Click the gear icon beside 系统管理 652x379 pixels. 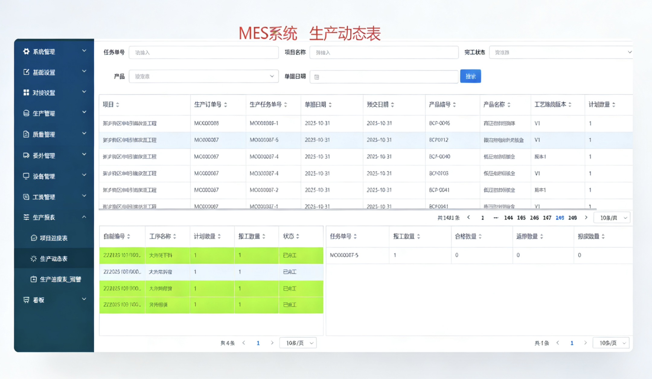(x=26, y=51)
